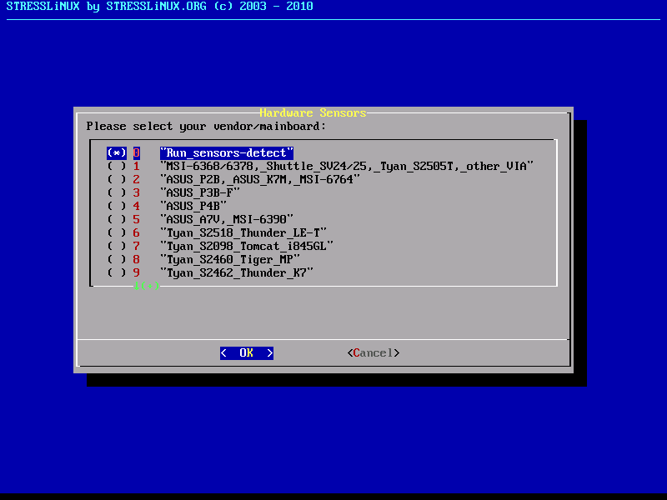Click the Hardware Sensors dialog title
The height and width of the screenshot is (500, 667).
click(x=313, y=113)
